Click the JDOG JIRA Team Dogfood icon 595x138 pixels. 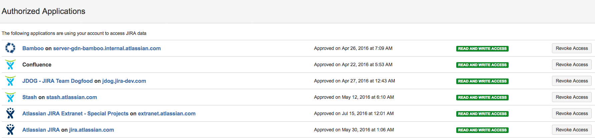click(10, 81)
